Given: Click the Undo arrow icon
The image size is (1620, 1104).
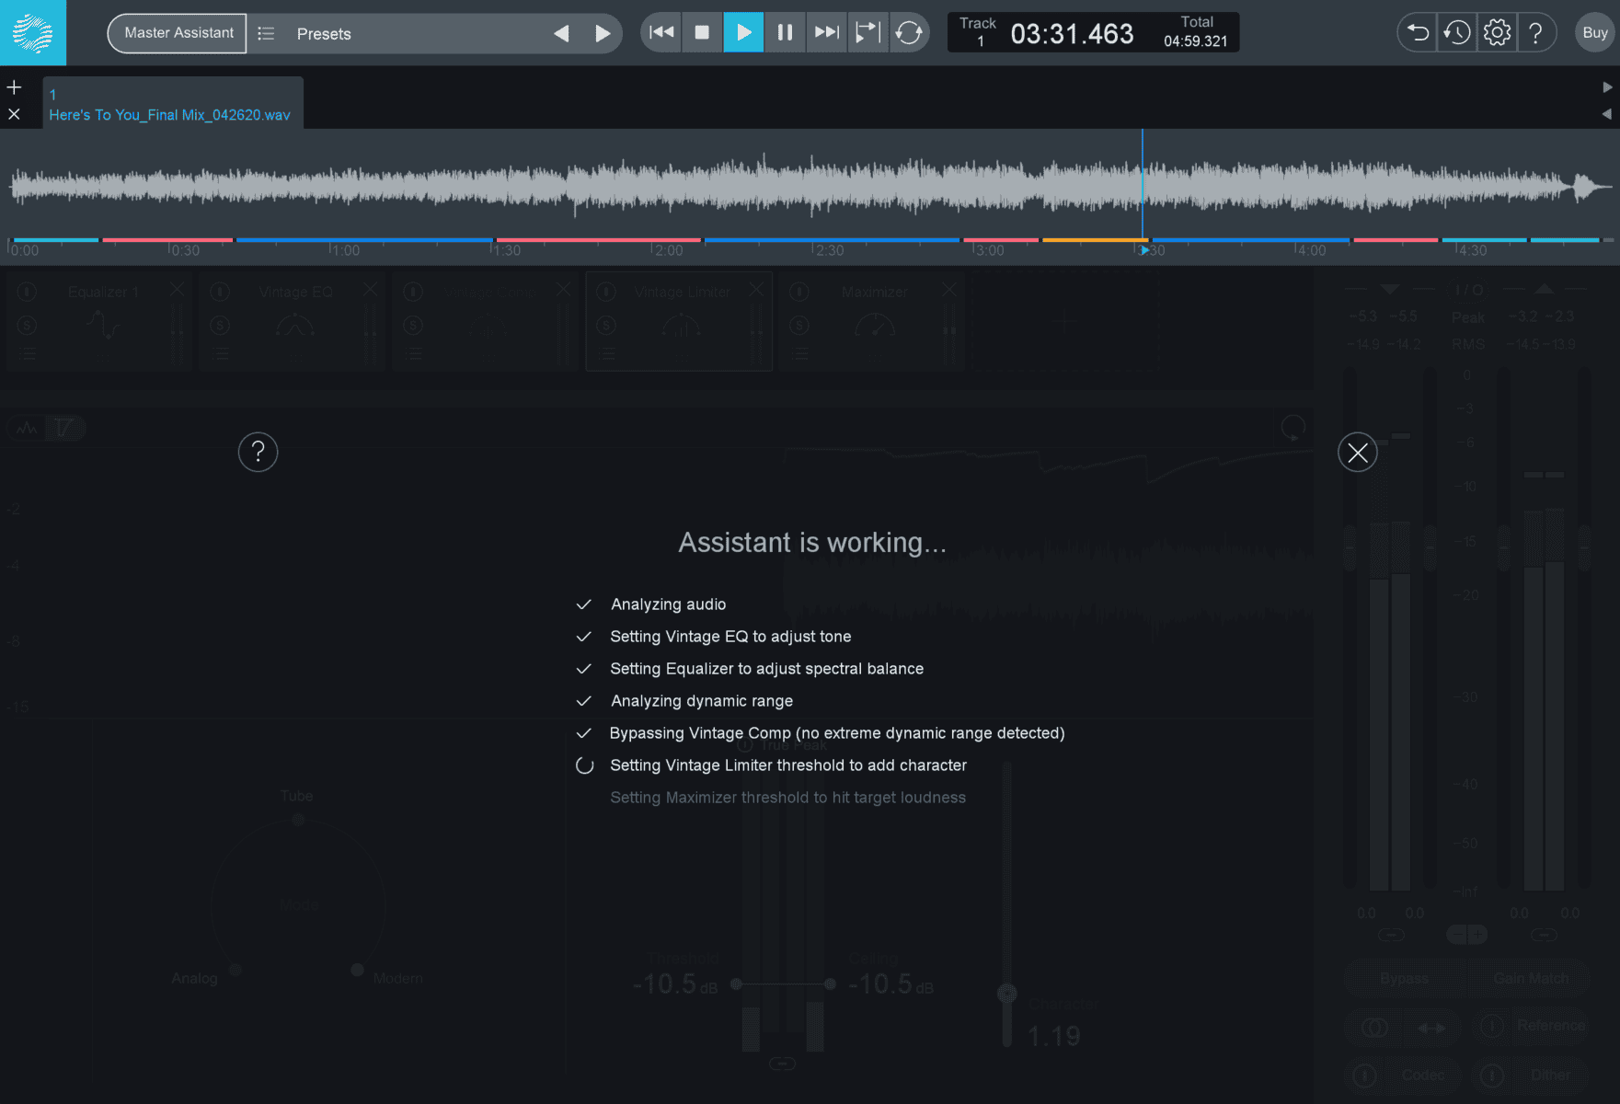Looking at the screenshot, I should (x=1418, y=33).
